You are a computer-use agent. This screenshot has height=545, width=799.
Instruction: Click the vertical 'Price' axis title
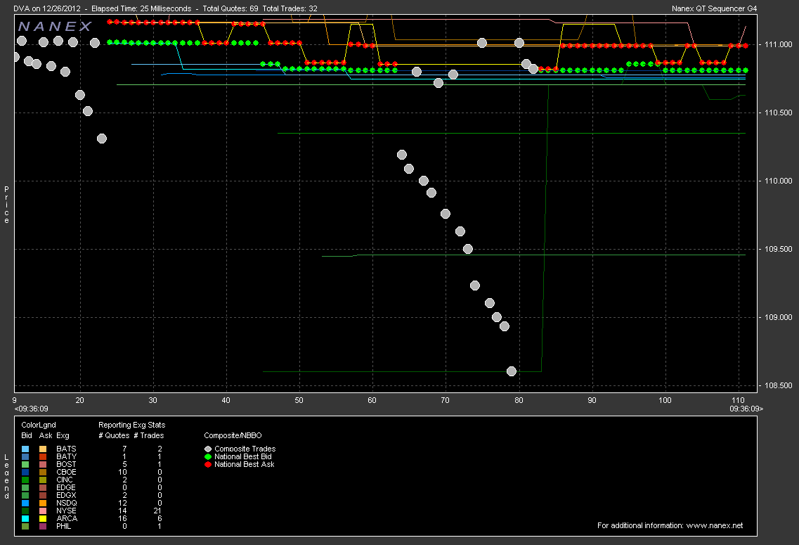point(6,205)
